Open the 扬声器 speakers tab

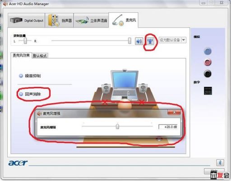(60, 20)
